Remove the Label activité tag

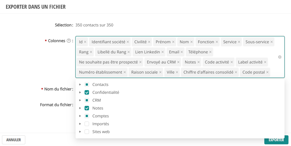(x=265, y=62)
